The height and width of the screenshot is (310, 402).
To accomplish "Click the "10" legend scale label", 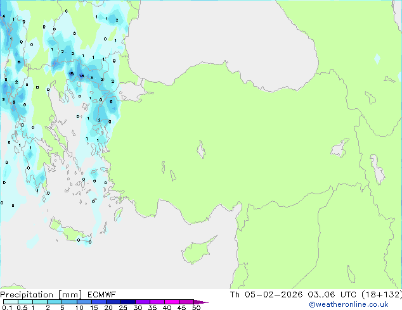I will pyautogui.click(x=79, y=307).
